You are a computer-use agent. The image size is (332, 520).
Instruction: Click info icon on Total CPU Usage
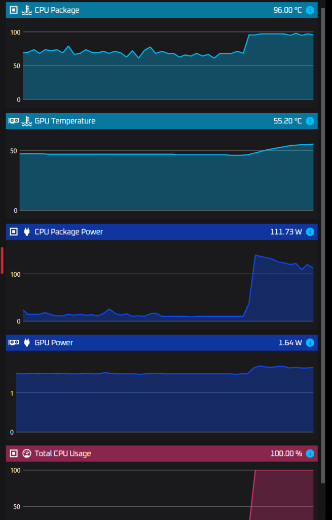(310, 453)
